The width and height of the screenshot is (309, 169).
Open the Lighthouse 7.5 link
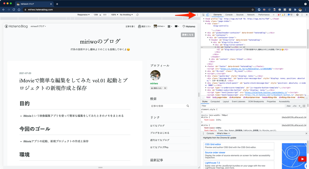212,163
